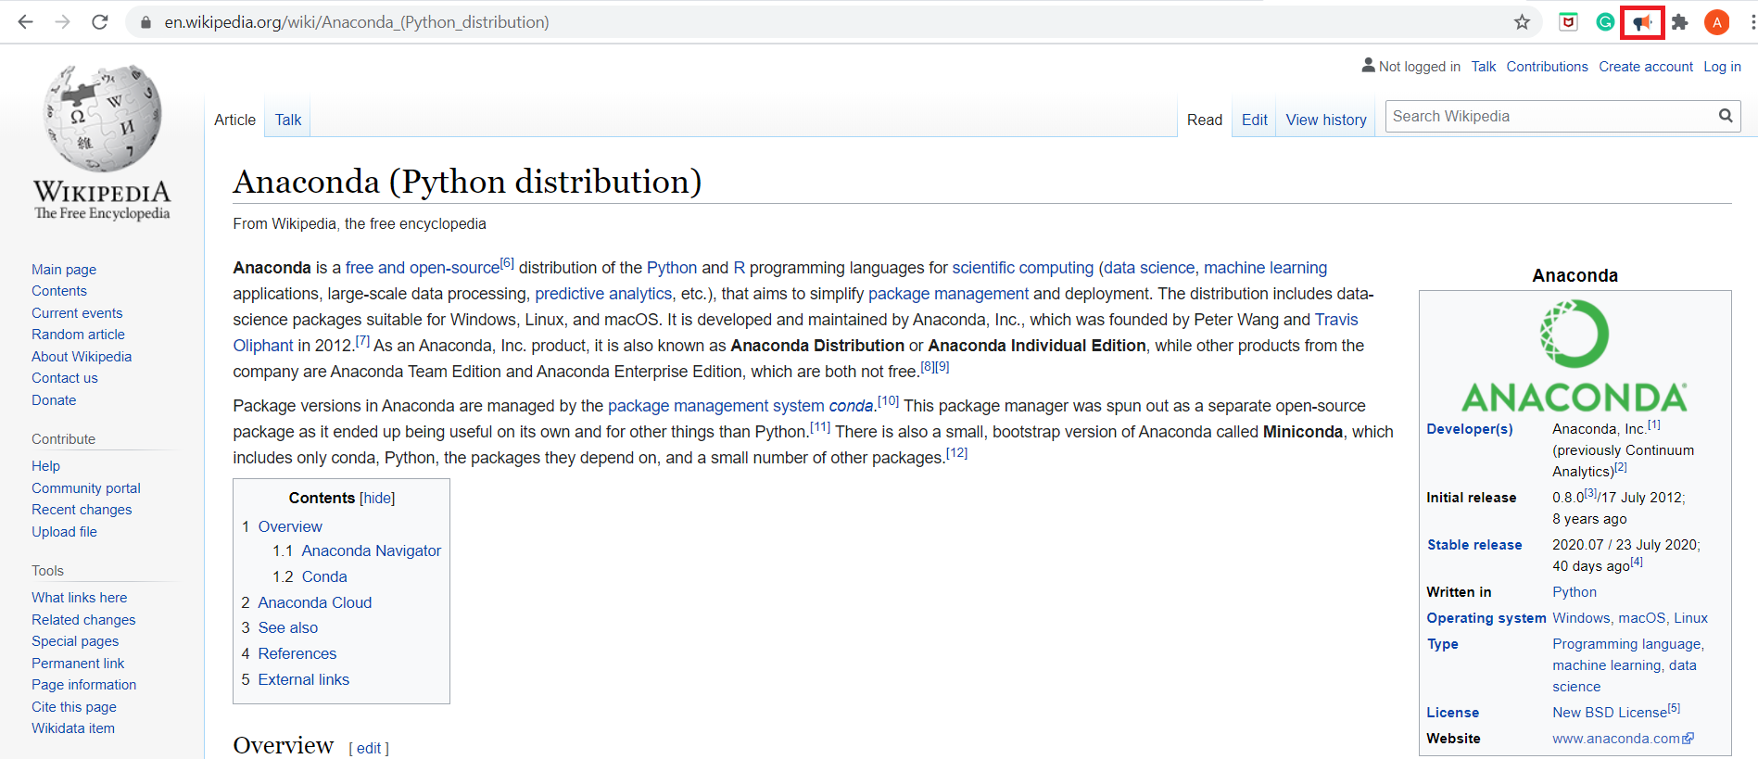This screenshot has width=1758, height=759.
Task: Open the McAfee extension icon
Action: click(x=1568, y=22)
